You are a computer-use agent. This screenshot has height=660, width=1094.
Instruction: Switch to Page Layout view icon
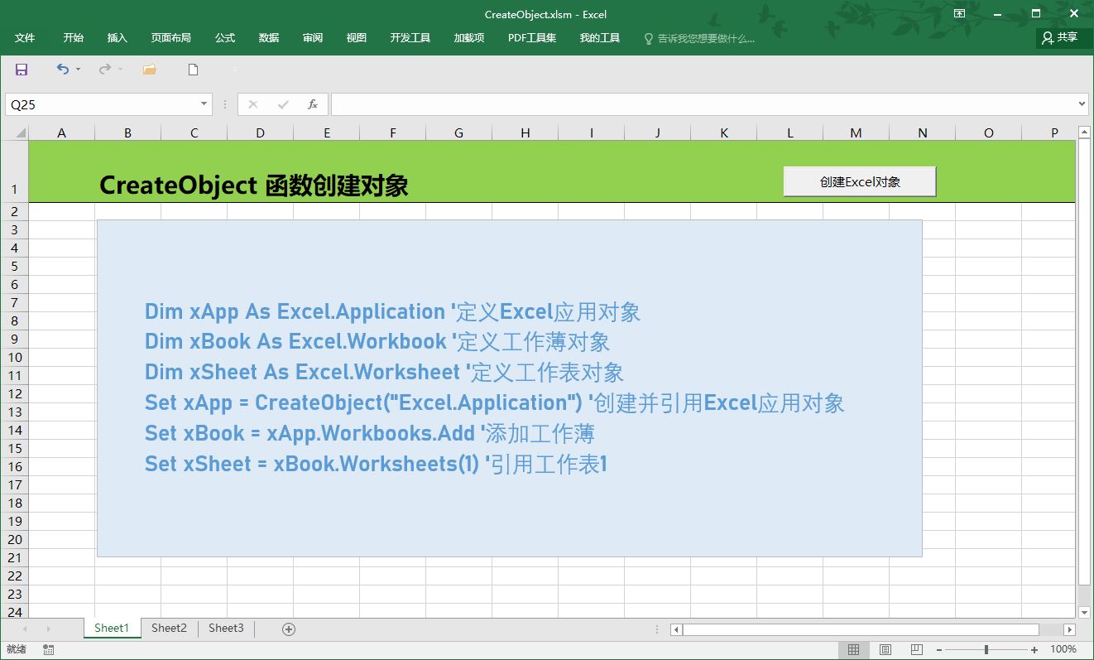coord(885,649)
